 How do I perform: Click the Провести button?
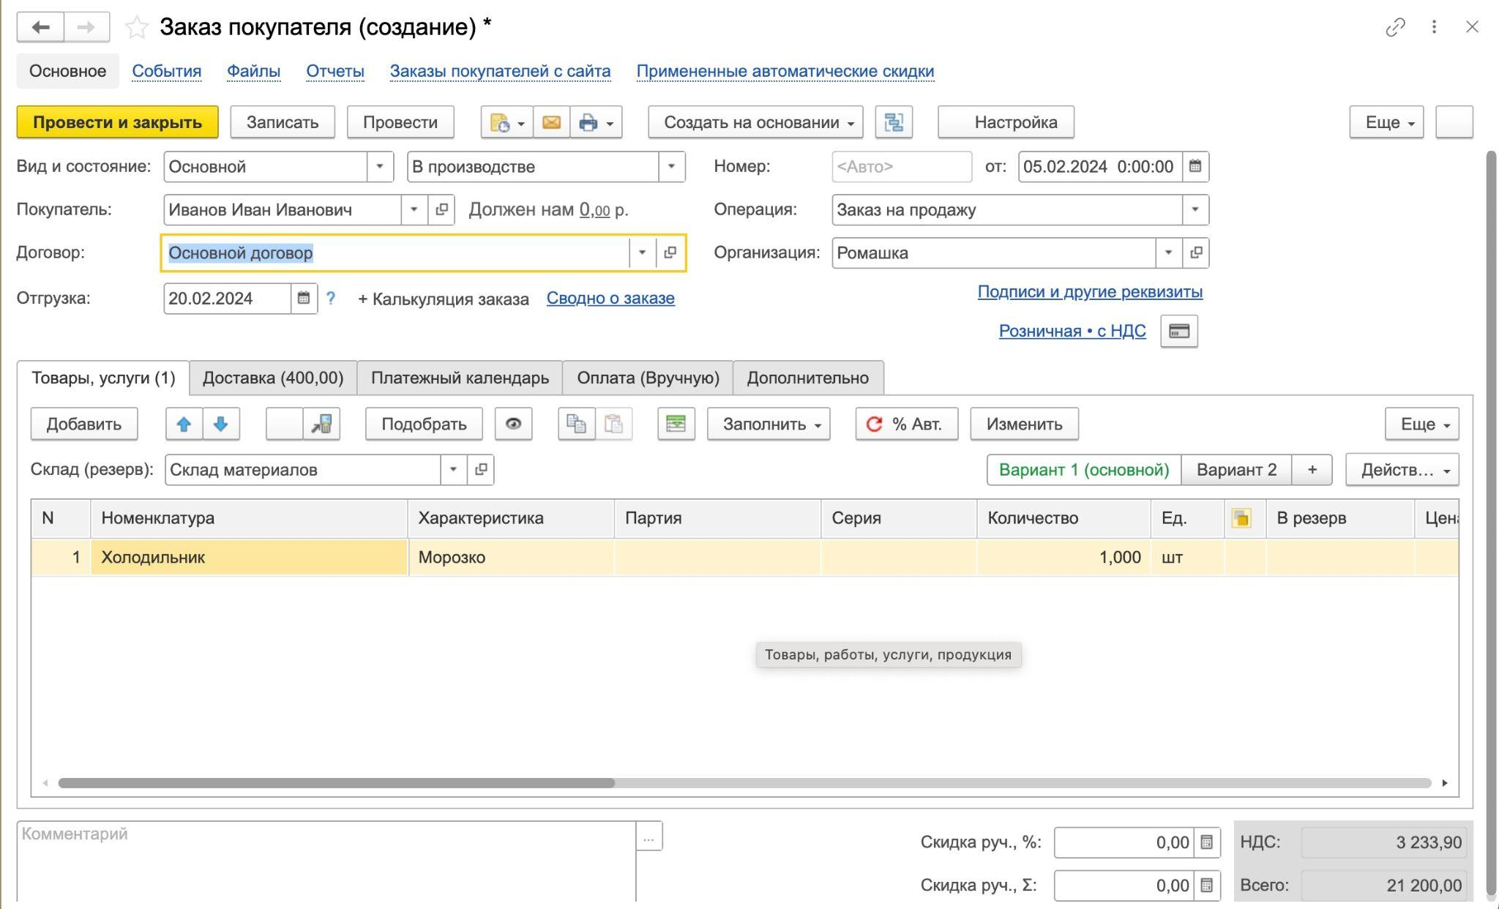click(400, 122)
